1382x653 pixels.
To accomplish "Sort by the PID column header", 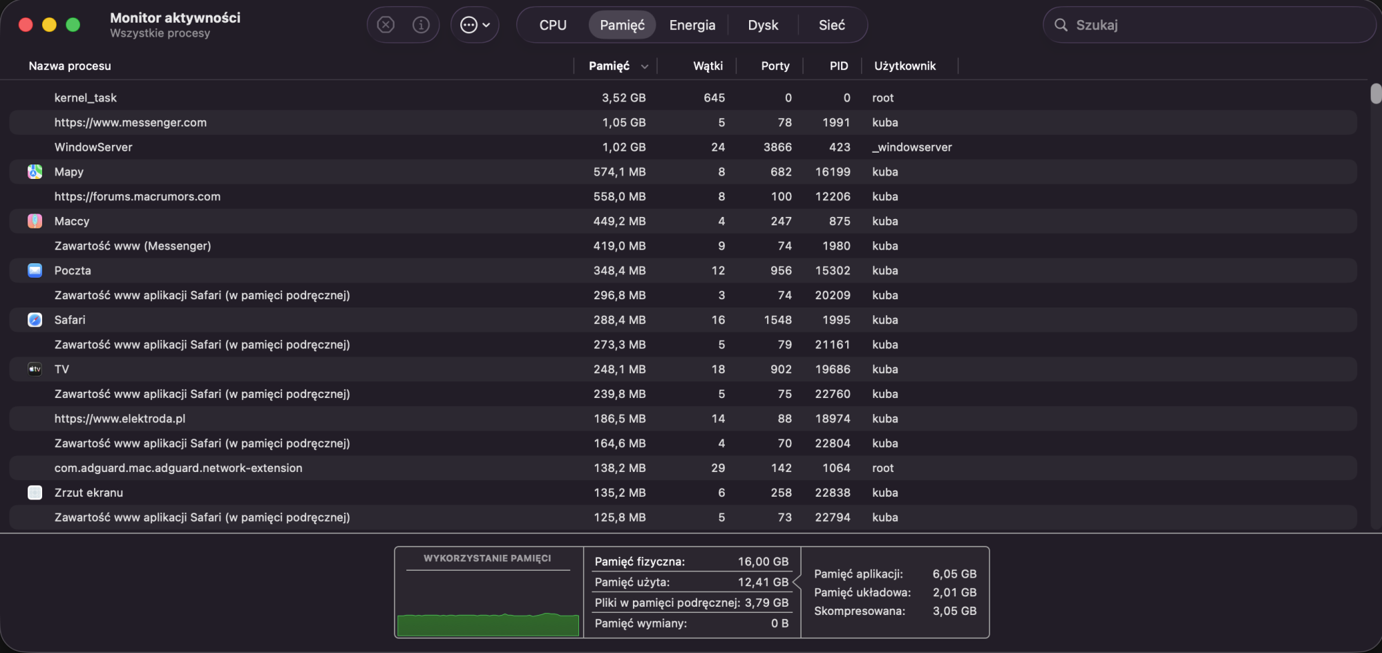I will click(x=839, y=66).
